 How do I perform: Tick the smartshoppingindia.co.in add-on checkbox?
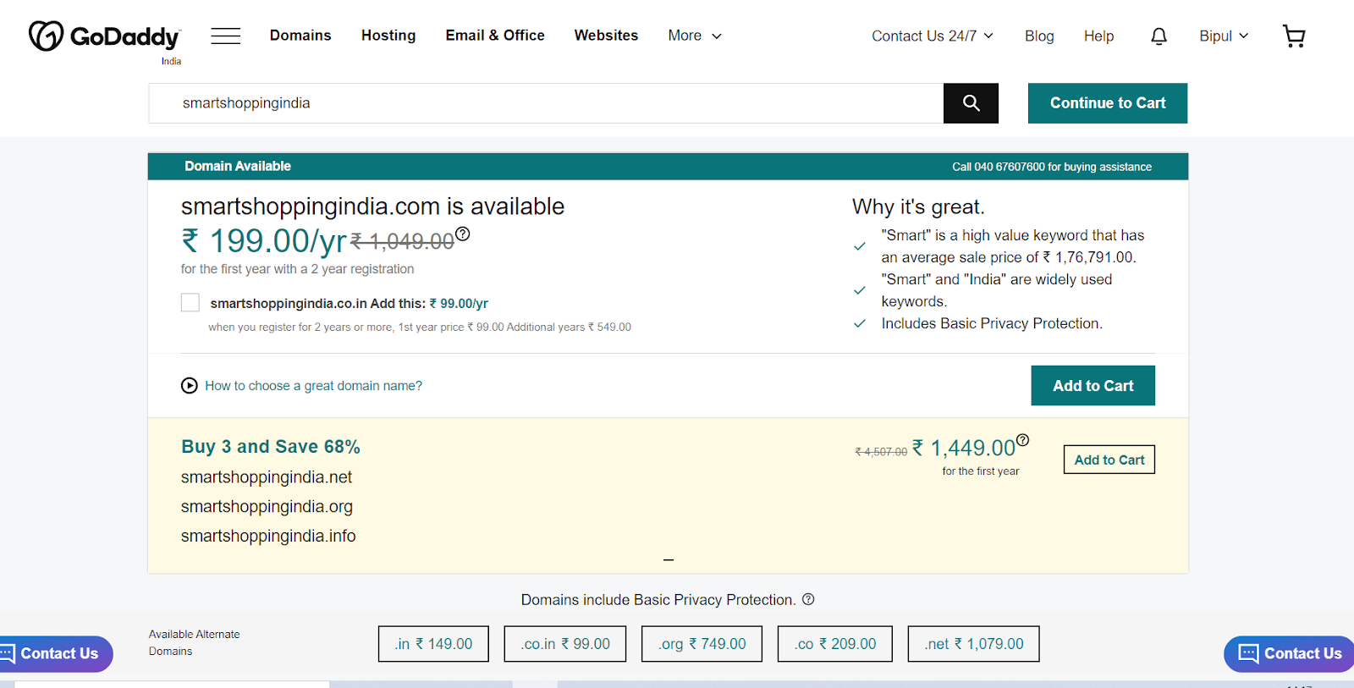190,303
